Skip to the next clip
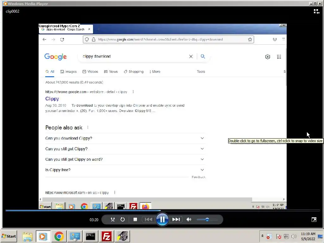Screen dimensions: 324x243 (x=176, y=220)
